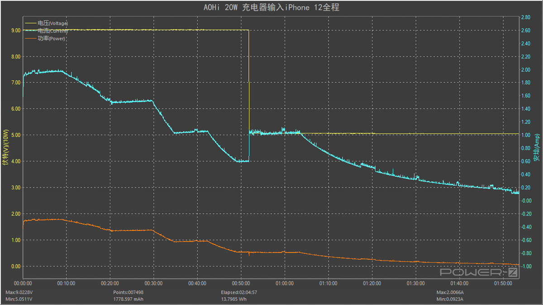This screenshot has height=305, width=543.
Task: Click the 01:50:00 time axis label
Action: (502, 283)
